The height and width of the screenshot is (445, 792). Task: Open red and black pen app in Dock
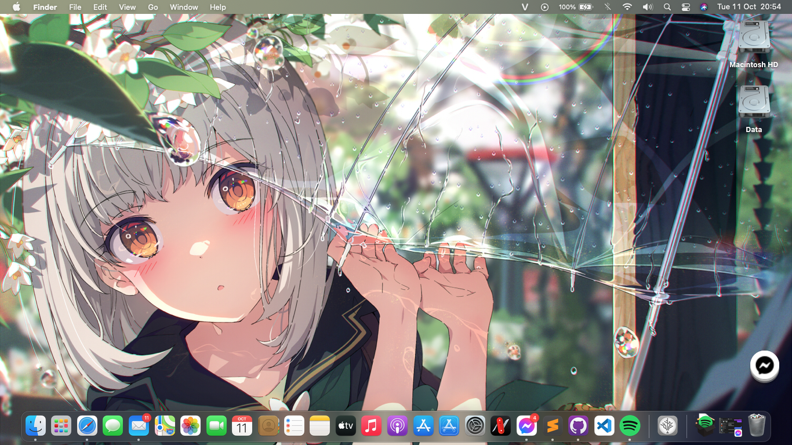[500, 426]
